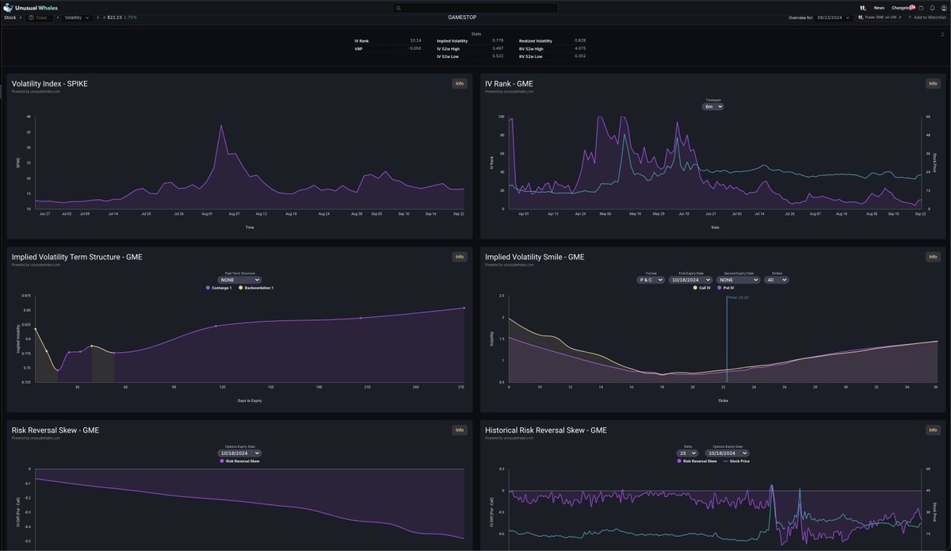Click Info button on Volatility Index SPIKE

pyautogui.click(x=459, y=83)
